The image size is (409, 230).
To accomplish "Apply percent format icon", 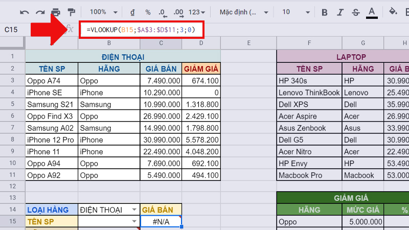I will pyautogui.click(x=148, y=12).
